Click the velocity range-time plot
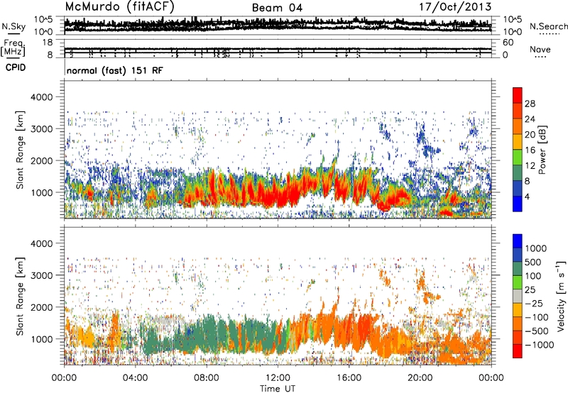This screenshot has width=568, height=393. pyautogui.click(x=278, y=296)
